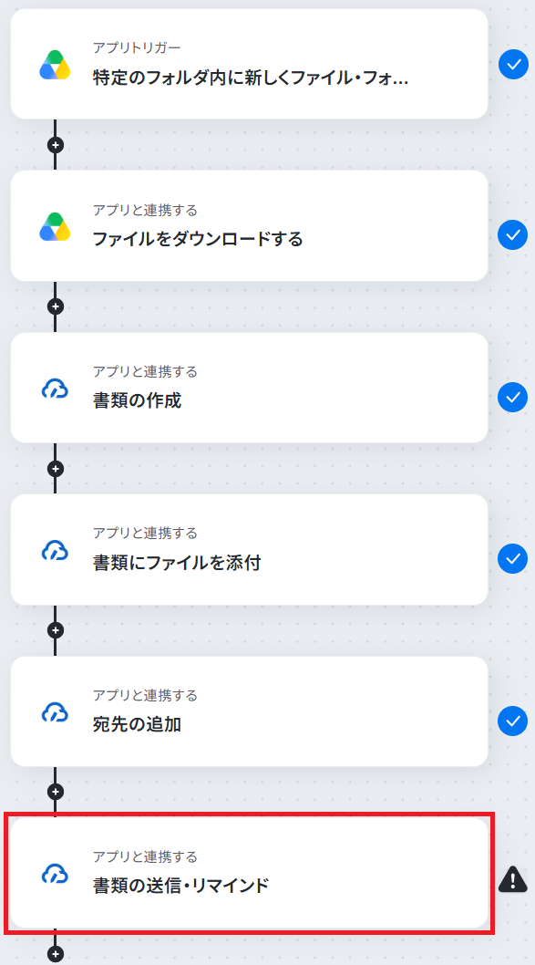The image size is (535, 965).
Task: Click the cloud icon on 書類の送信・リマインド
Action: coord(55,874)
